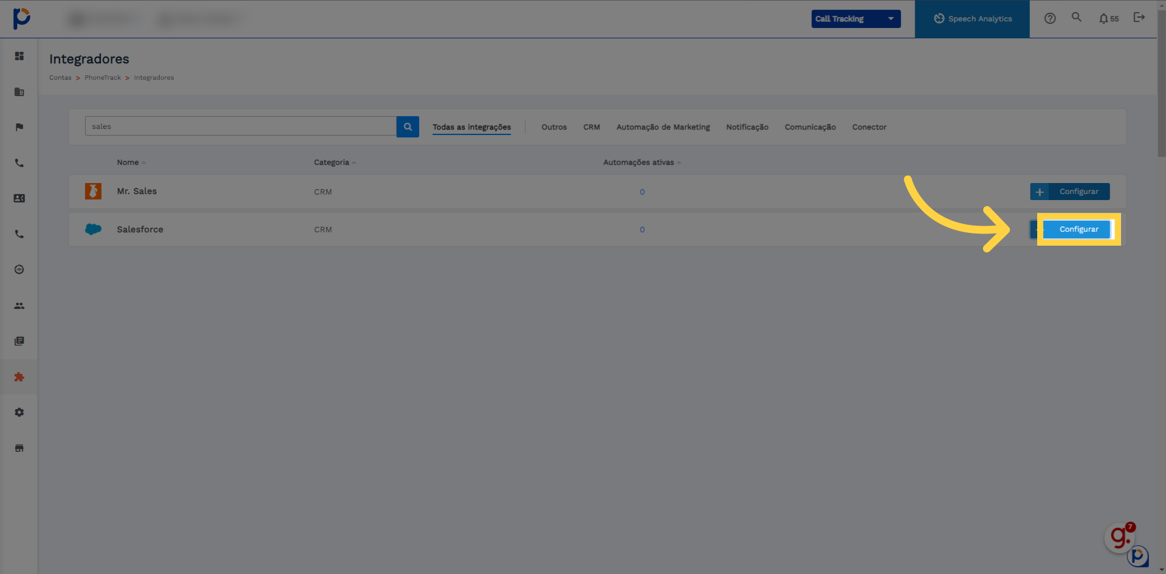Open the contact card icon in sidebar
Screen dimensions: 1166x574
[x=19, y=198]
